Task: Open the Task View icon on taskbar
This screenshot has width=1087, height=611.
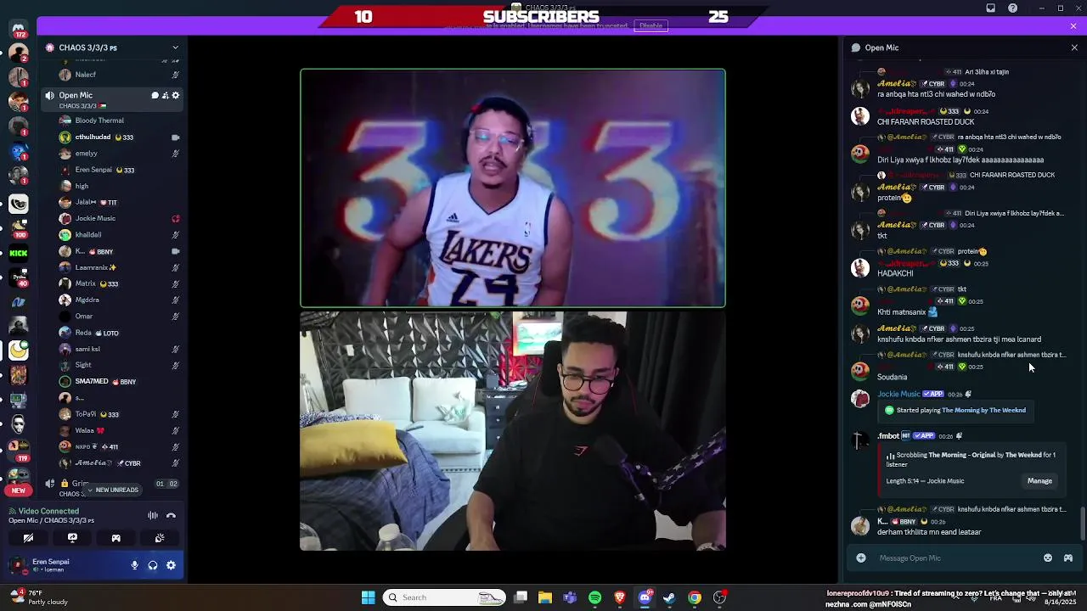Action: [520, 597]
